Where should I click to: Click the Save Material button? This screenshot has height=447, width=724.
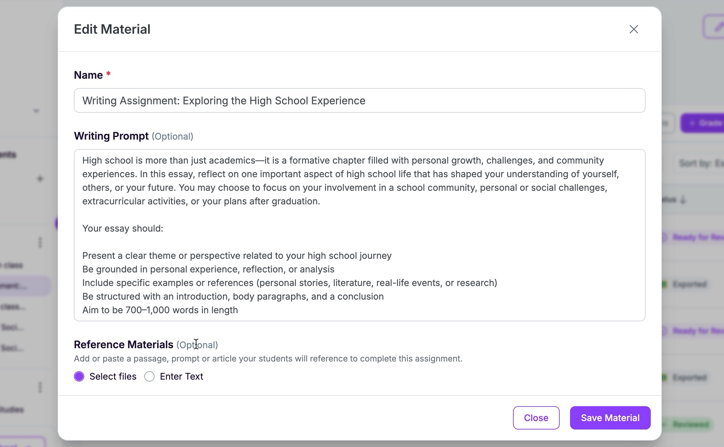point(610,418)
